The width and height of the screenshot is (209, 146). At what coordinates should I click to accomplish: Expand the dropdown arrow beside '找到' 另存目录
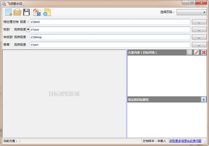pyautogui.click(x=28, y=29)
